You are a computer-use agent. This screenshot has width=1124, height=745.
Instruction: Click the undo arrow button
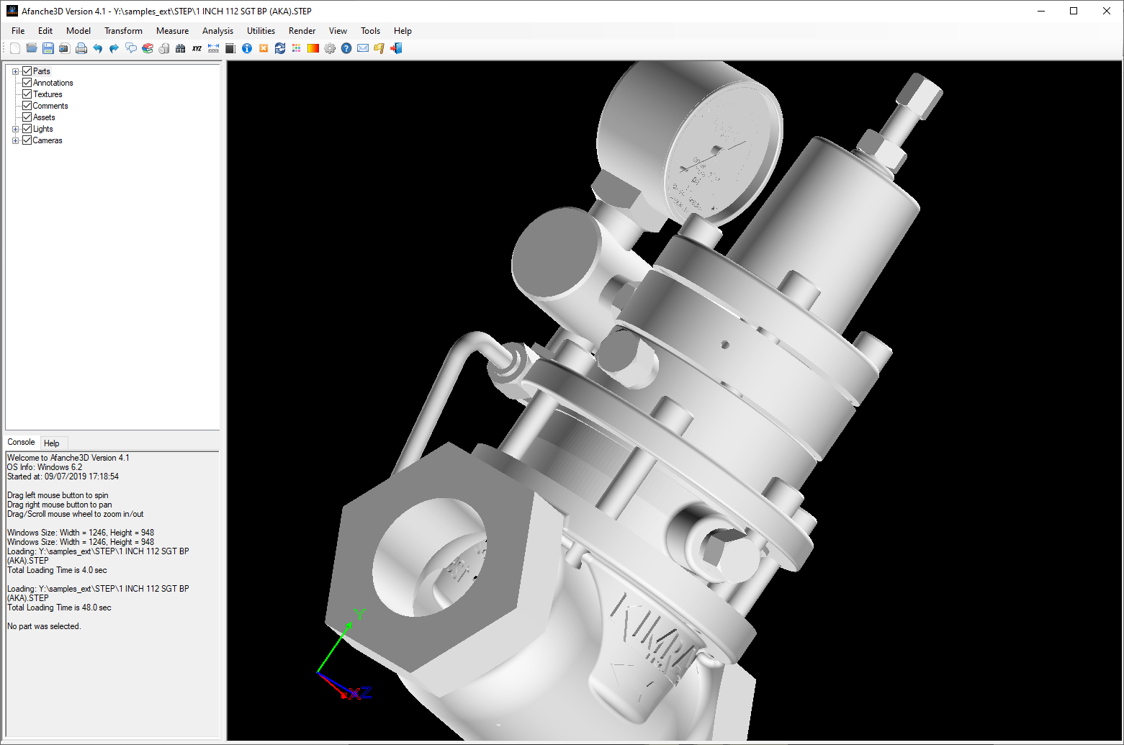tap(98, 48)
